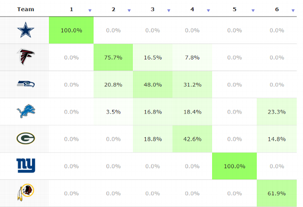Click the New York Giants logo
The height and width of the screenshot is (207, 303).
point(26,166)
